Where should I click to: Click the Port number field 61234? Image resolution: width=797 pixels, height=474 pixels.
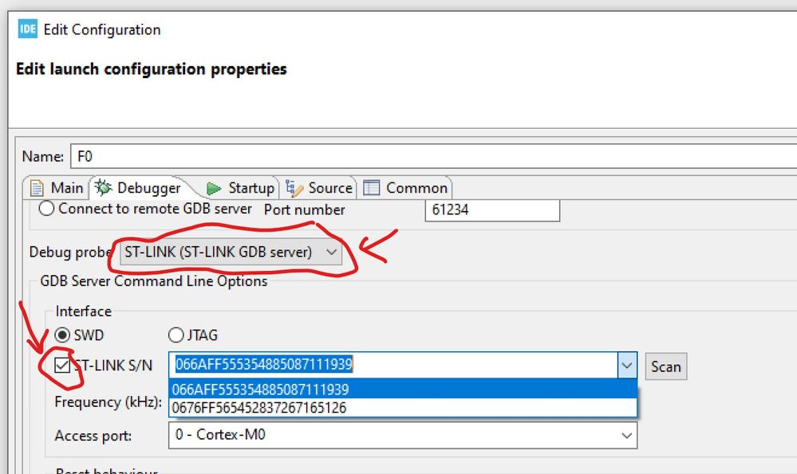tap(492, 210)
